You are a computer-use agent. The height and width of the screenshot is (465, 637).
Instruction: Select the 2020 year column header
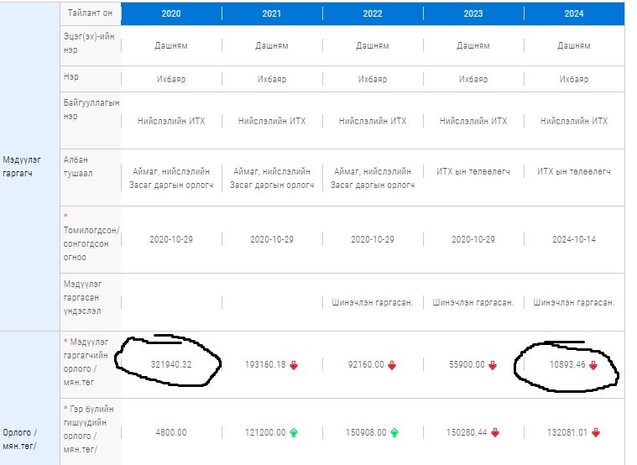171,14
